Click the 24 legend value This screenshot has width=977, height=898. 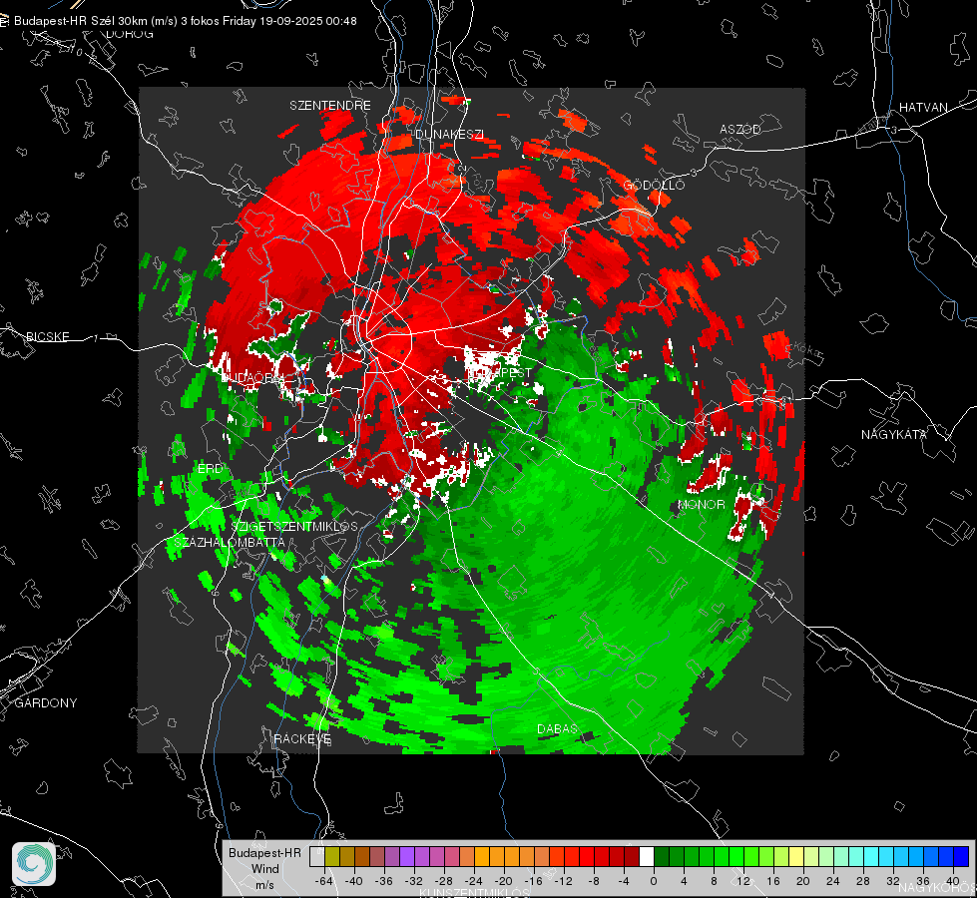pos(833,881)
